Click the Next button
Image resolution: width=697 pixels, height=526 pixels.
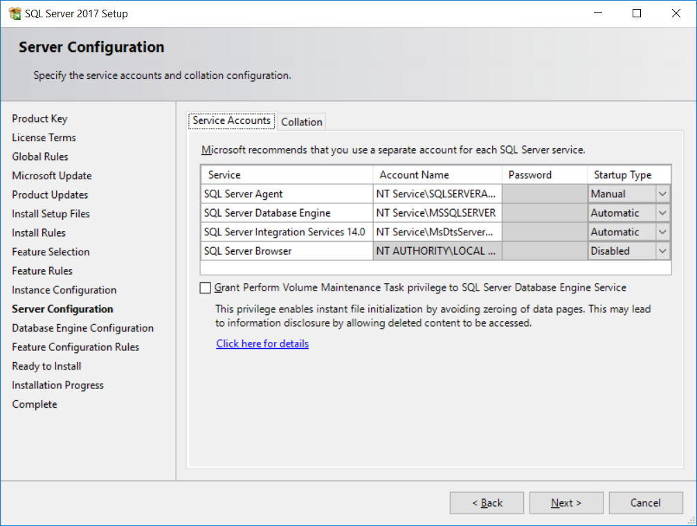coord(566,503)
